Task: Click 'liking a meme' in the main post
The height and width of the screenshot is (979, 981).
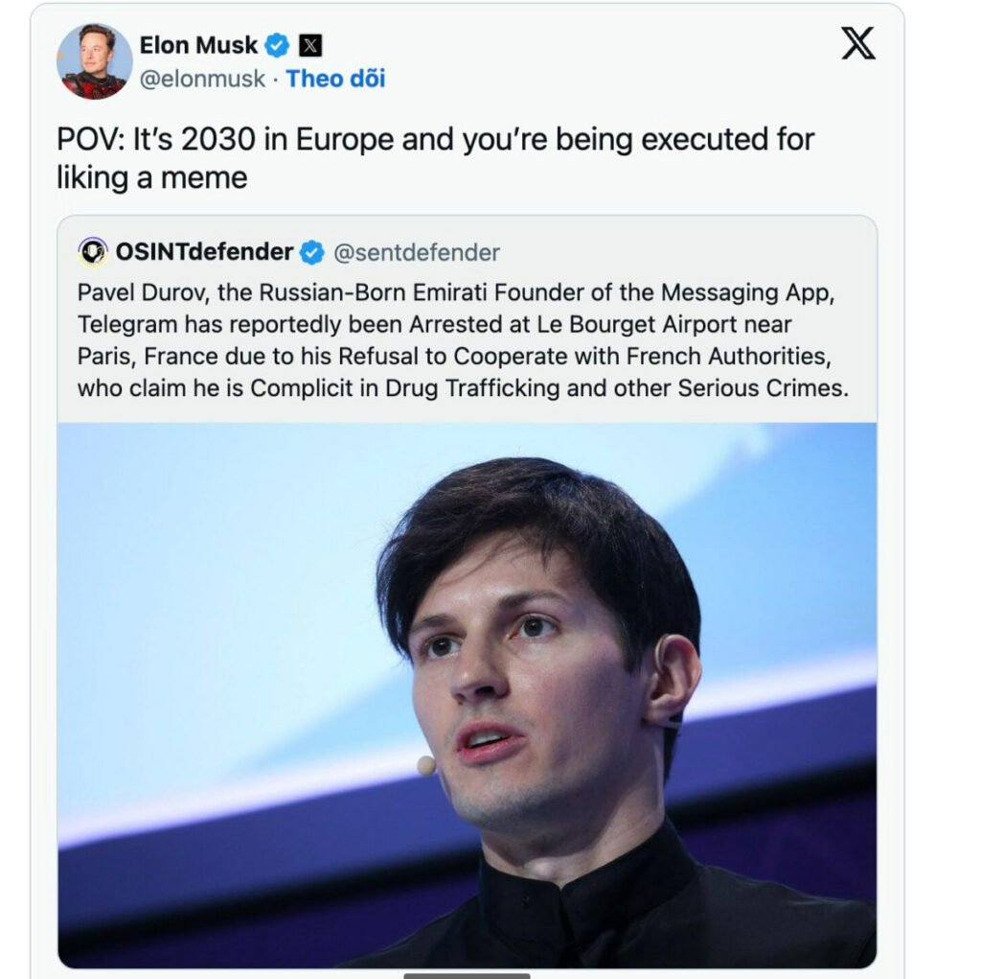Action: coord(151,177)
